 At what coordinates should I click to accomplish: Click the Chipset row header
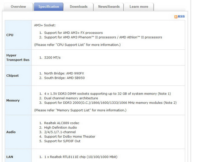[18, 76]
